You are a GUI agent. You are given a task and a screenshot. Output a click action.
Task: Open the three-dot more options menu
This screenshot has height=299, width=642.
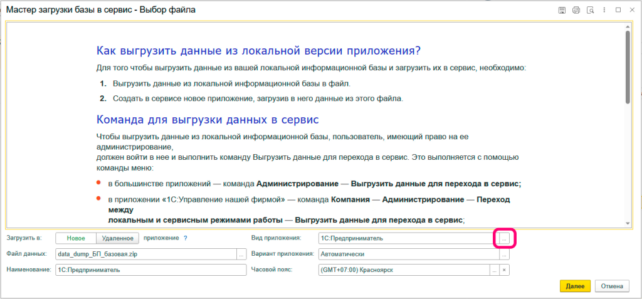(x=604, y=10)
